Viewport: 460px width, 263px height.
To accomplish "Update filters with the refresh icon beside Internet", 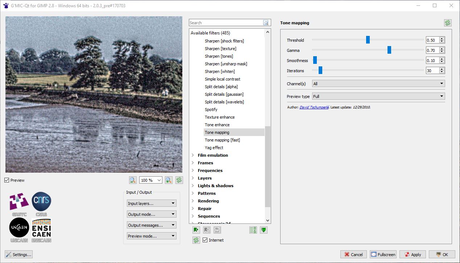I will click(196, 240).
